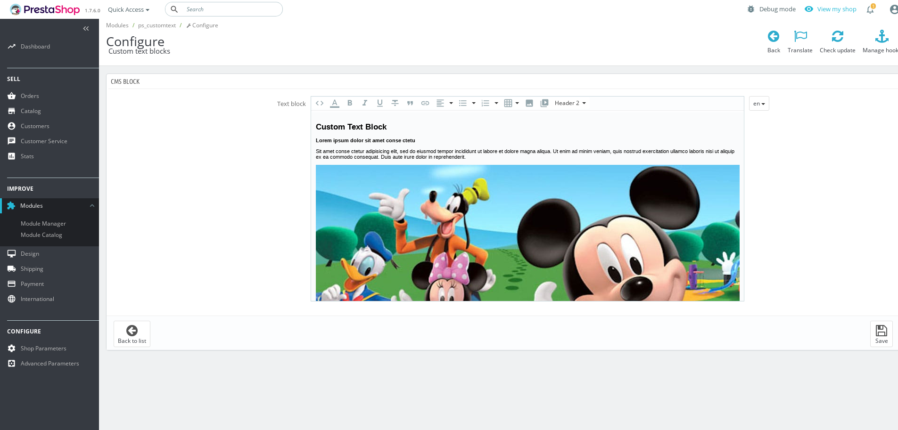Open the Quick Access dropdown

coord(129,9)
